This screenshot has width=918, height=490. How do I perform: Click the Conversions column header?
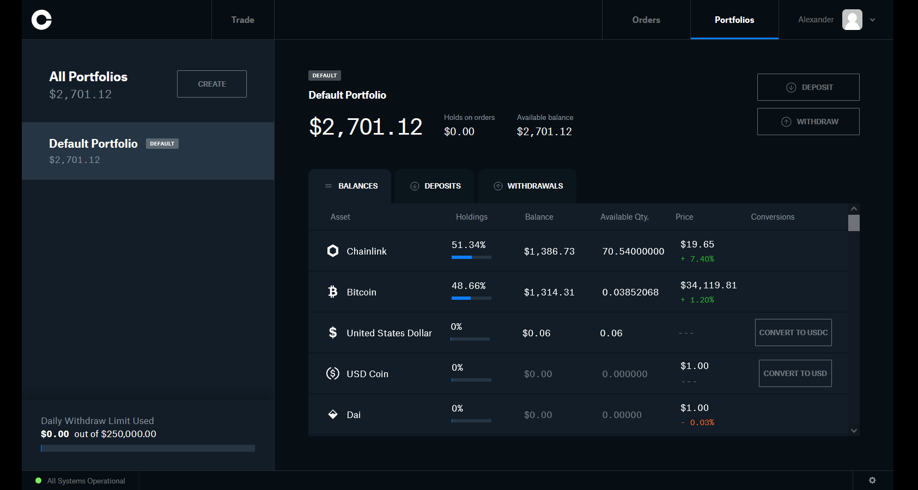773,217
